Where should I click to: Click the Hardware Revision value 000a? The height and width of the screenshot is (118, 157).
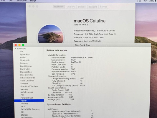74,71
